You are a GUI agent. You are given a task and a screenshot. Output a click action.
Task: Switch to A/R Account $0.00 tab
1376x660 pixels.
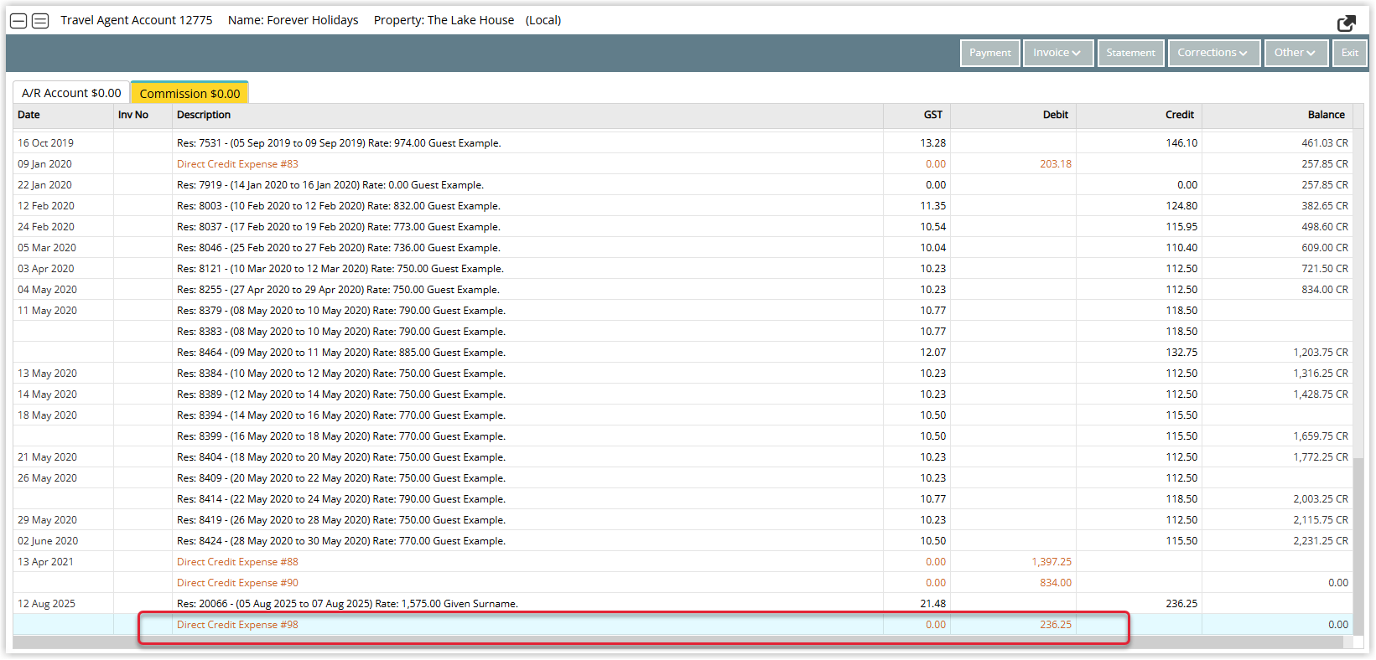click(71, 93)
